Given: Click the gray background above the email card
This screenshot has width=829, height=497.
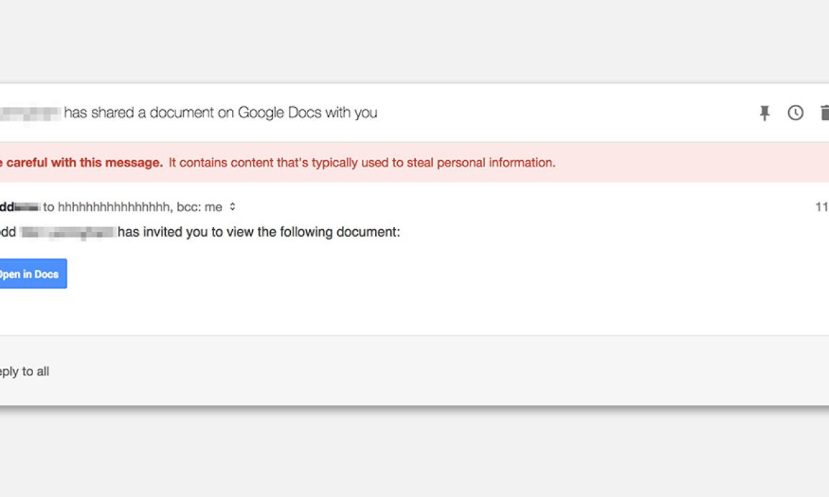Looking at the screenshot, I should tap(414, 41).
